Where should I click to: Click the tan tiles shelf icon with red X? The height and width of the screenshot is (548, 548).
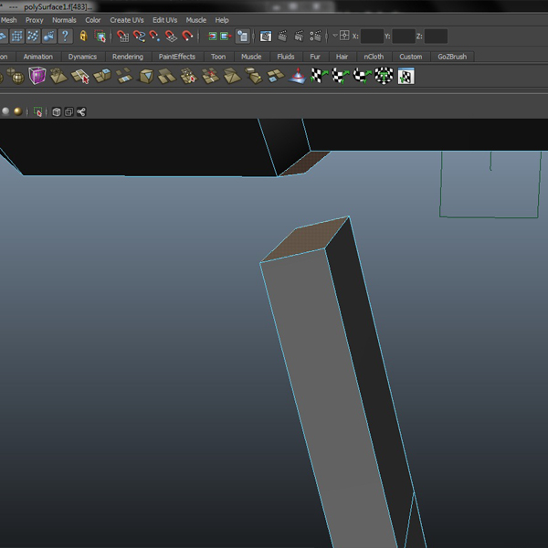click(210, 76)
